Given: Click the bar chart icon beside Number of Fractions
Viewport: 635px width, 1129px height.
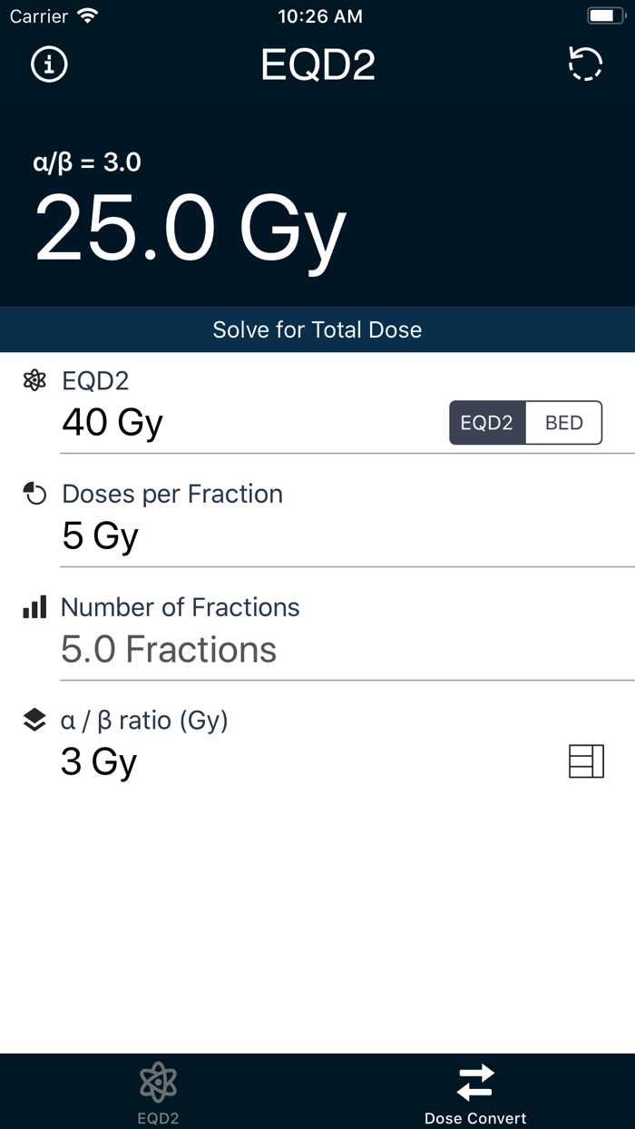Looking at the screenshot, I should pos(34,607).
